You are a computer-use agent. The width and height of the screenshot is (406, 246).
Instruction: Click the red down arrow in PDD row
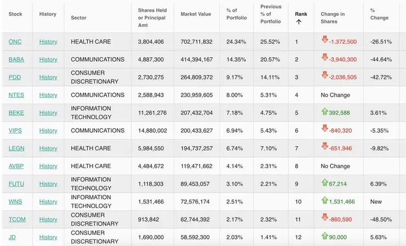[325, 76]
